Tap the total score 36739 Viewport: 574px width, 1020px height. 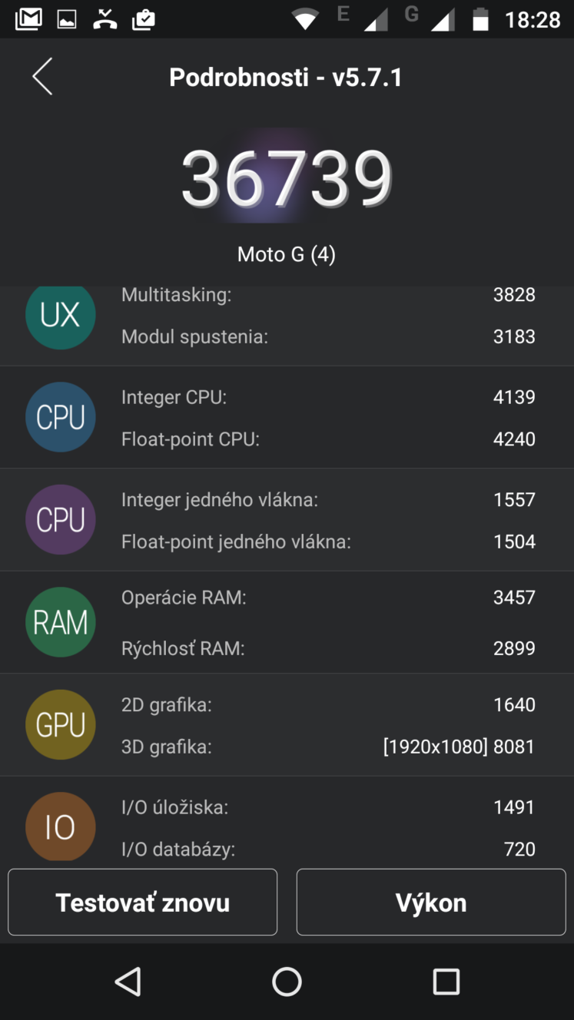287,179
